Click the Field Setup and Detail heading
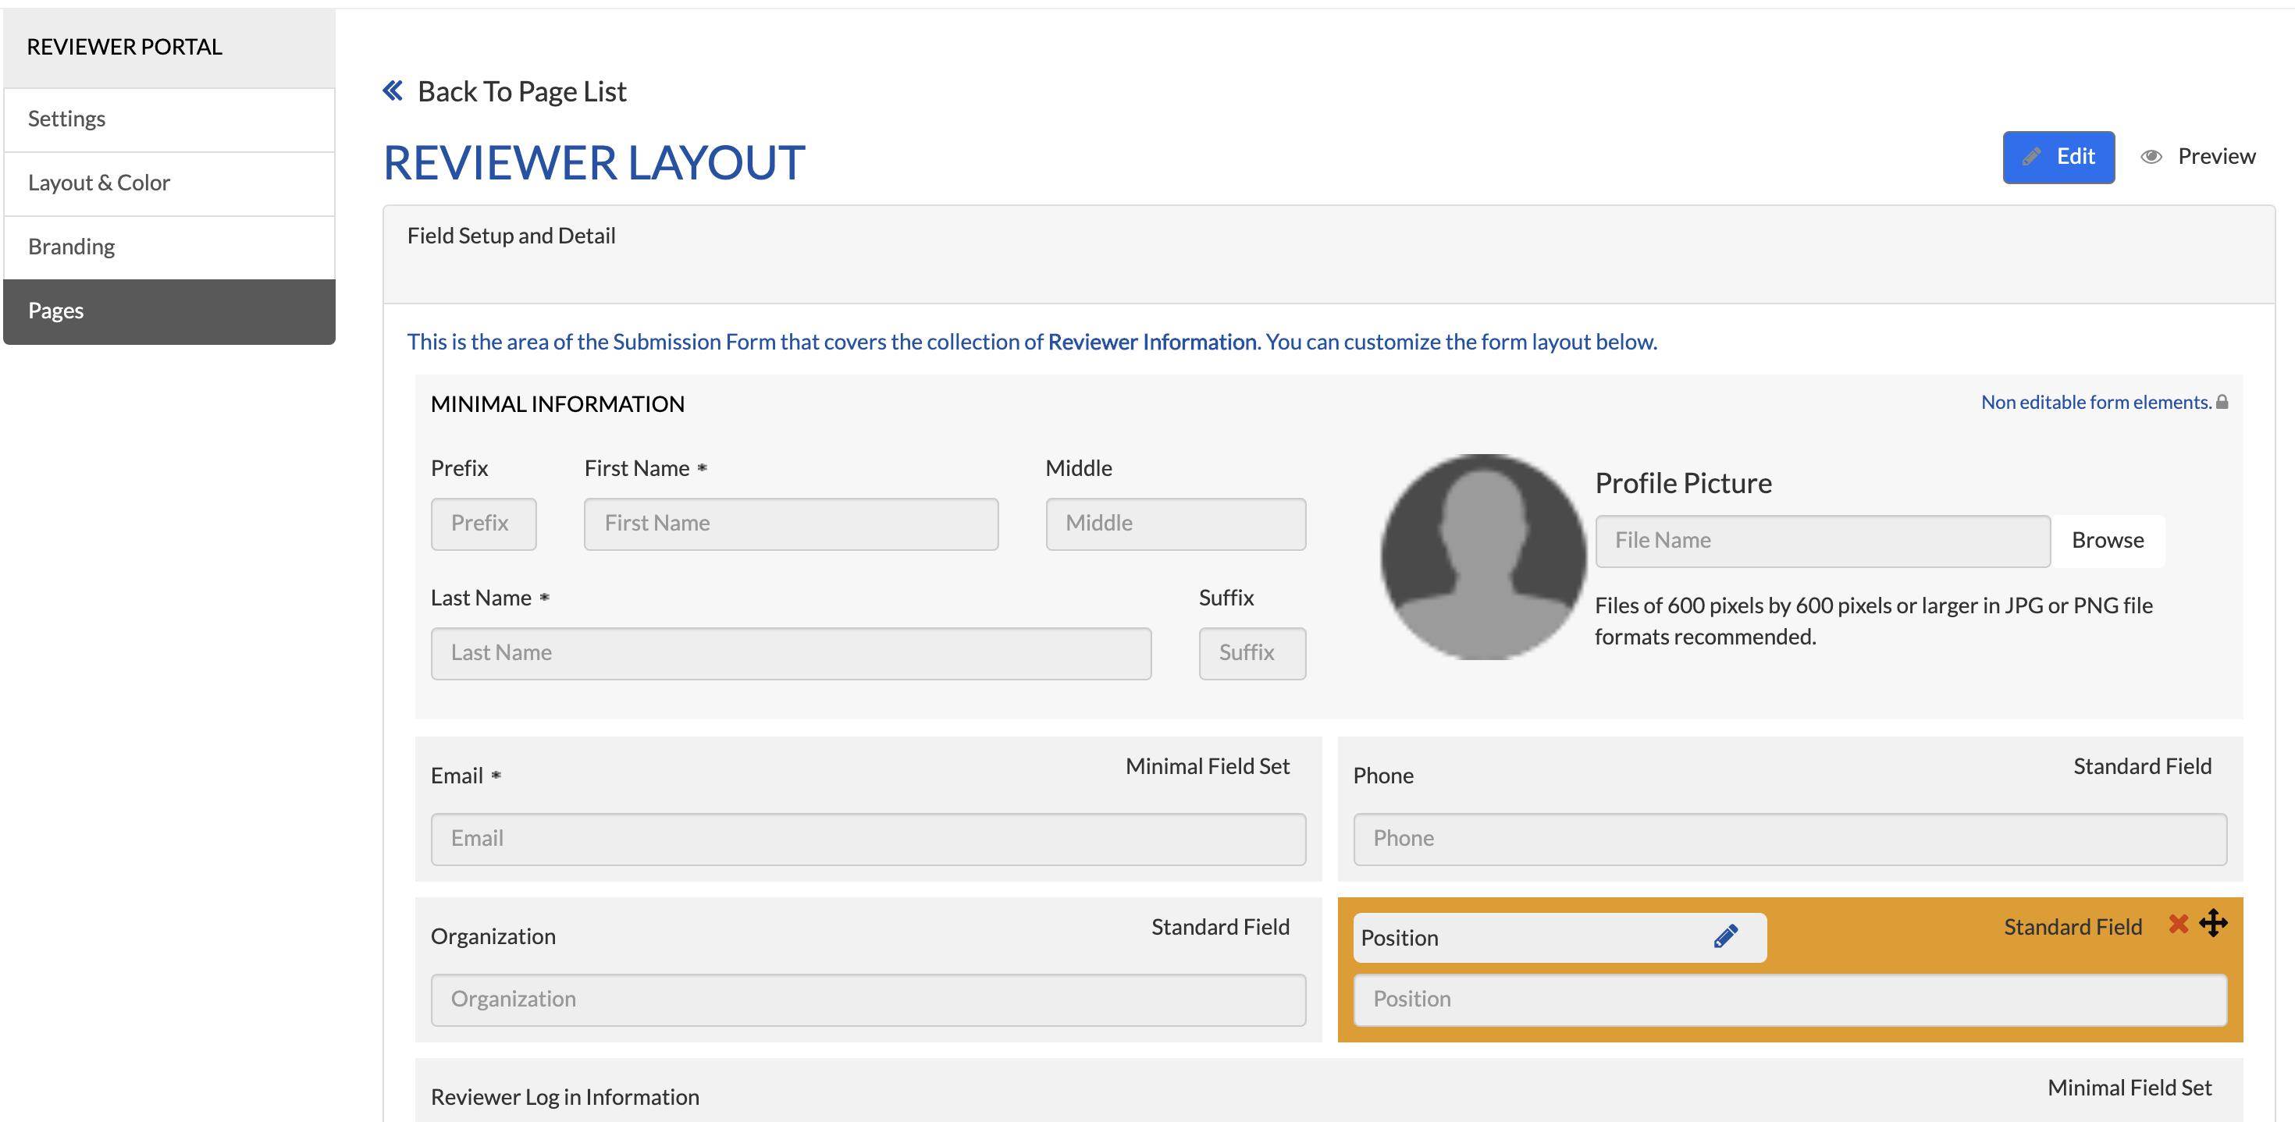The width and height of the screenshot is (2295, 1122). [x=511, y=236]
